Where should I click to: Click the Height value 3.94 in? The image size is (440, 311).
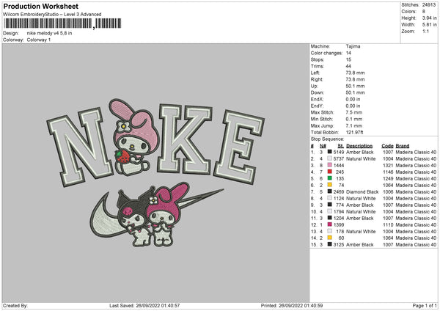(429, 18)
